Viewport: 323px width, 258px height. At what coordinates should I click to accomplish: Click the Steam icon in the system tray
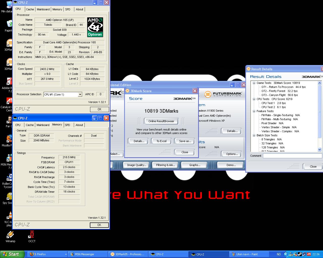(300, 254)
